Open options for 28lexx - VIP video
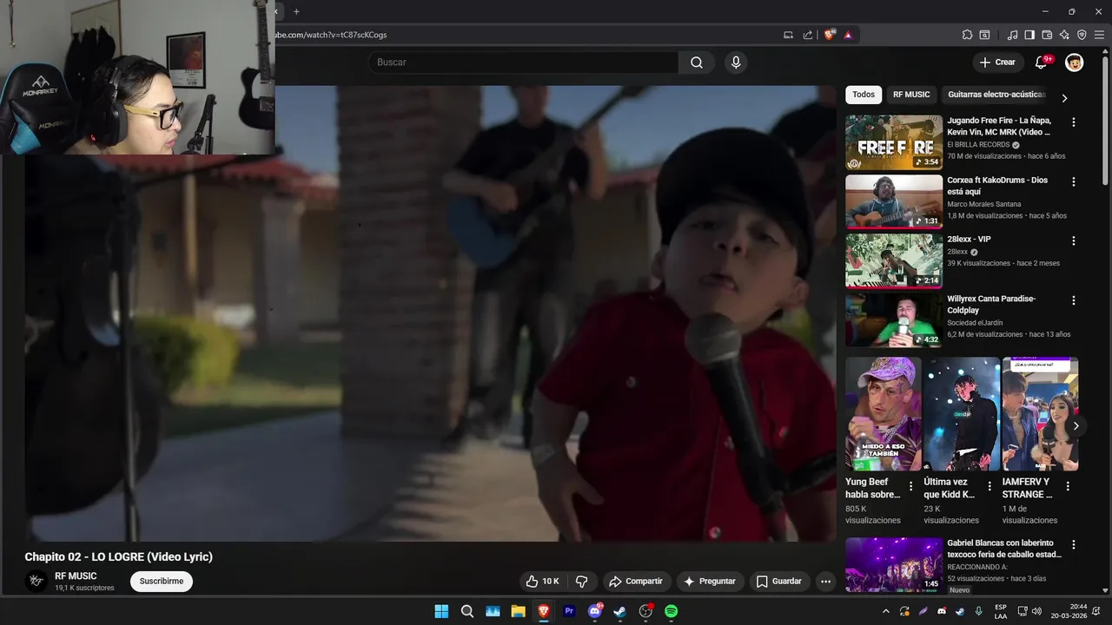This screenshot has height=625, width=1112. click(1074, 241)
